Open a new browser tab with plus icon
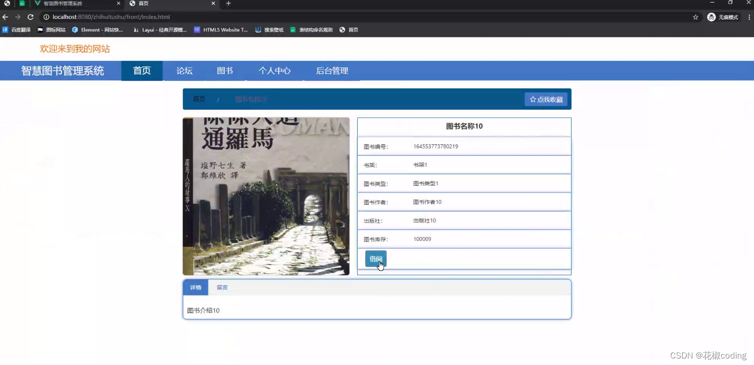This screenshot has height=365, width=754. pyautogui.click(x=229, y=4)
